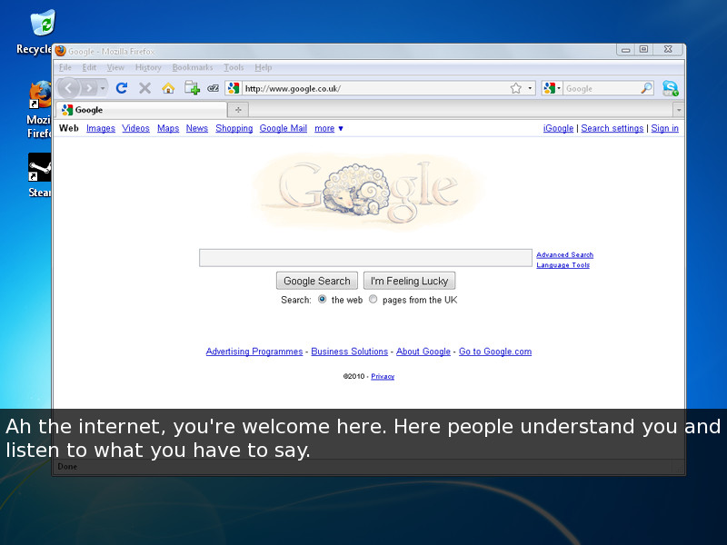Bookmark this page with the star icon
Screen dimensions: 727x545
(x=516, y=88)
